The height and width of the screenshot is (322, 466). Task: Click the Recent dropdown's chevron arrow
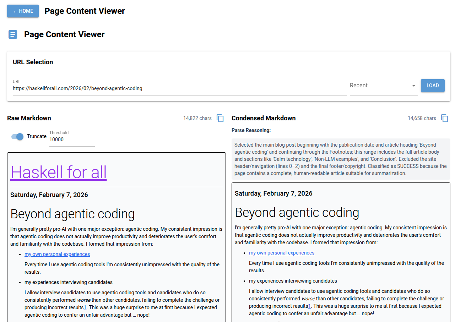(x=413, y=86)
